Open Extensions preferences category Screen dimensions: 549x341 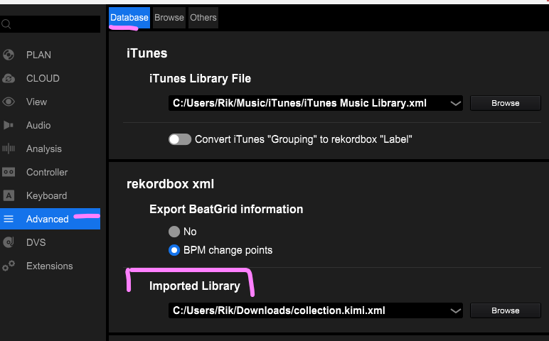click(x=49, y=266)
